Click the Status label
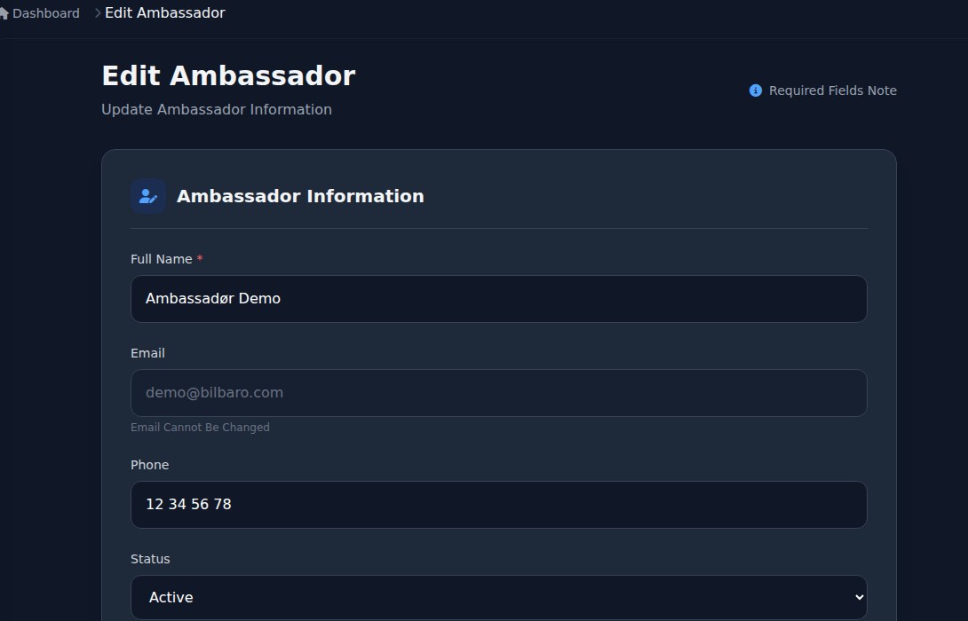This screenshot has width=968, height=621. (150, 559)
